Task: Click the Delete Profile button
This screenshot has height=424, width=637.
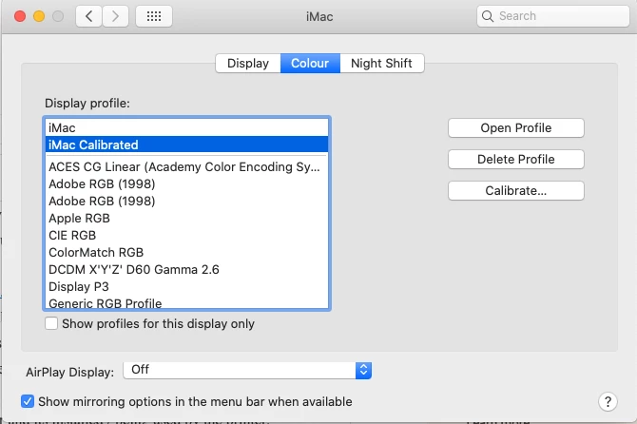Action: pos(516,159)
